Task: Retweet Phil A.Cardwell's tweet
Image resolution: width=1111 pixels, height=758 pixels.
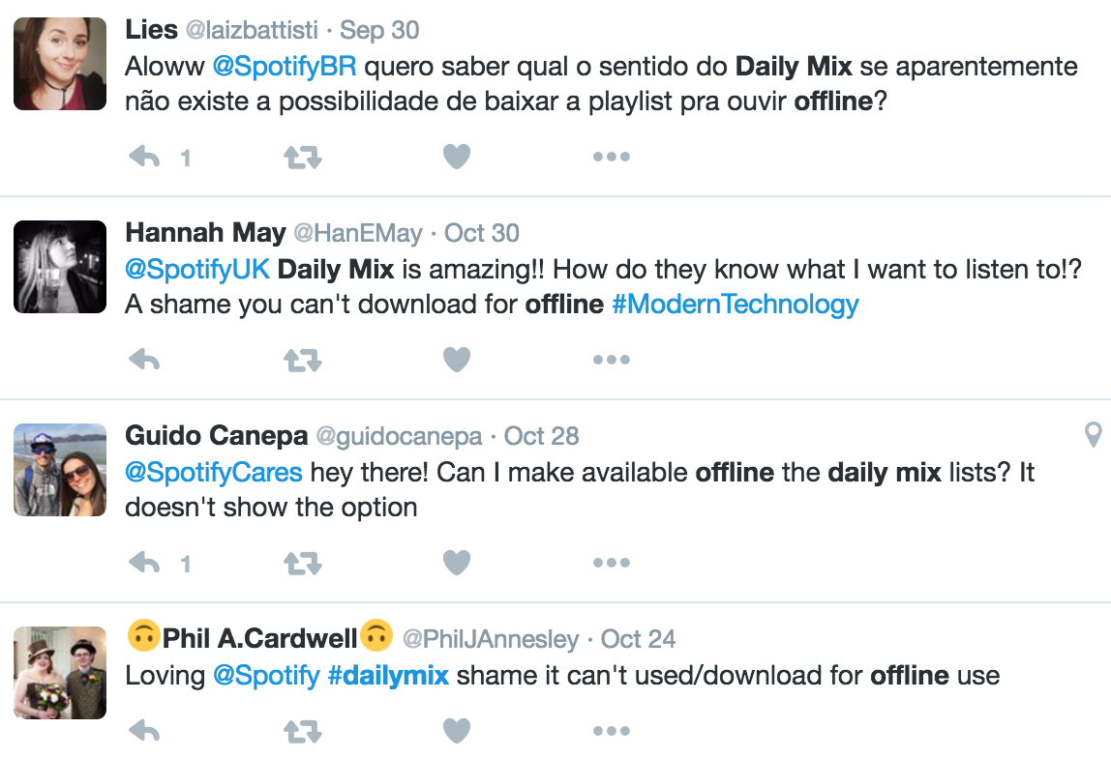Action: pos(301,731)
